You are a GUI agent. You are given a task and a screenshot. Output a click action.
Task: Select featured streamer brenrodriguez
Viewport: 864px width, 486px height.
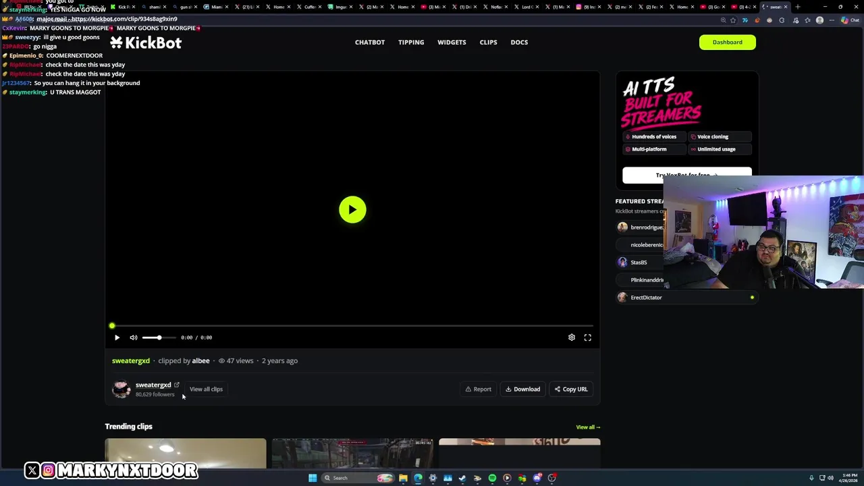click(640, 227)
